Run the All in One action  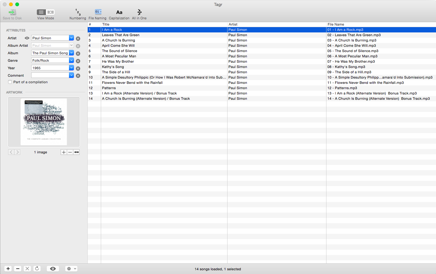[x=139, y=12]
